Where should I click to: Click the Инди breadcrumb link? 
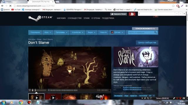point(39,39)
